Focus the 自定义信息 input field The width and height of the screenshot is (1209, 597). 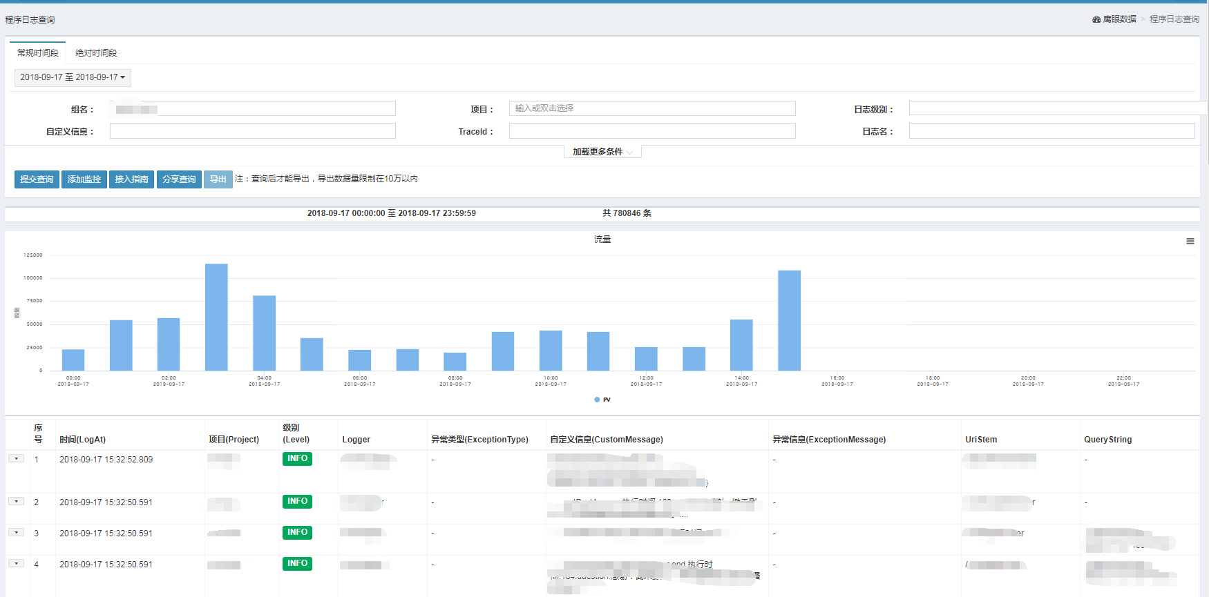253,130
